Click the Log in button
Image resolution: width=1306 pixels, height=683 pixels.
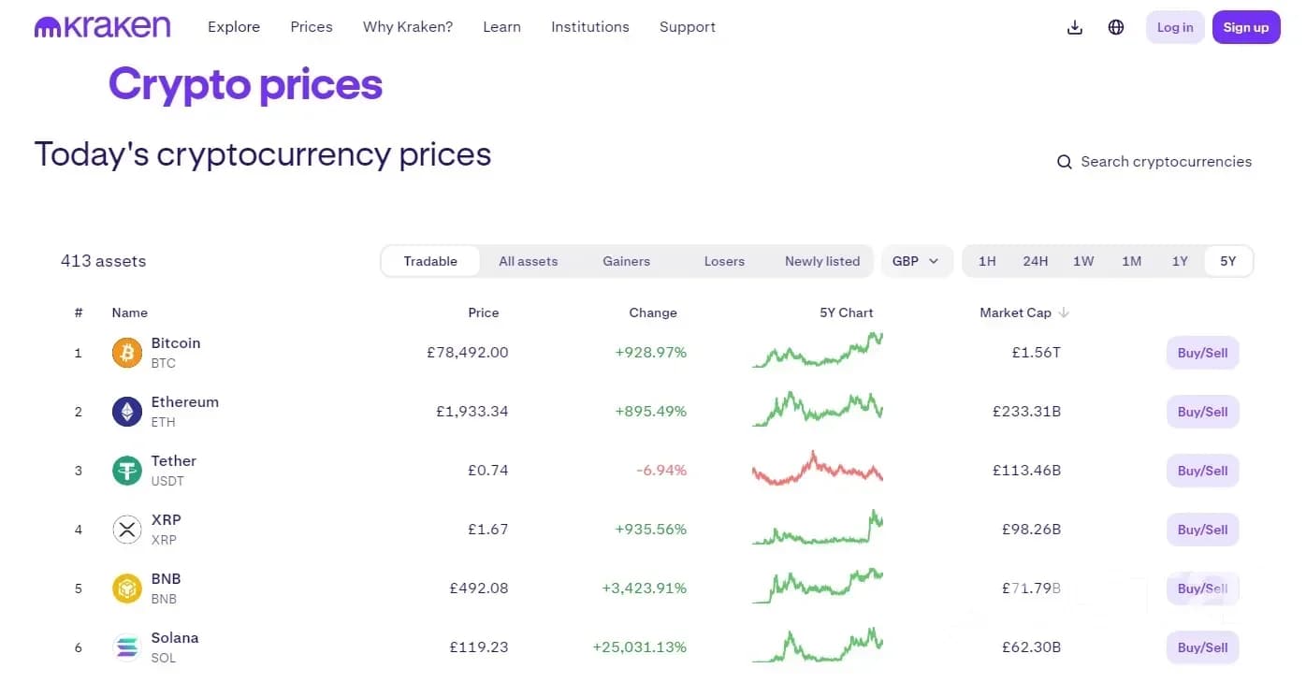click(1175, 27)
